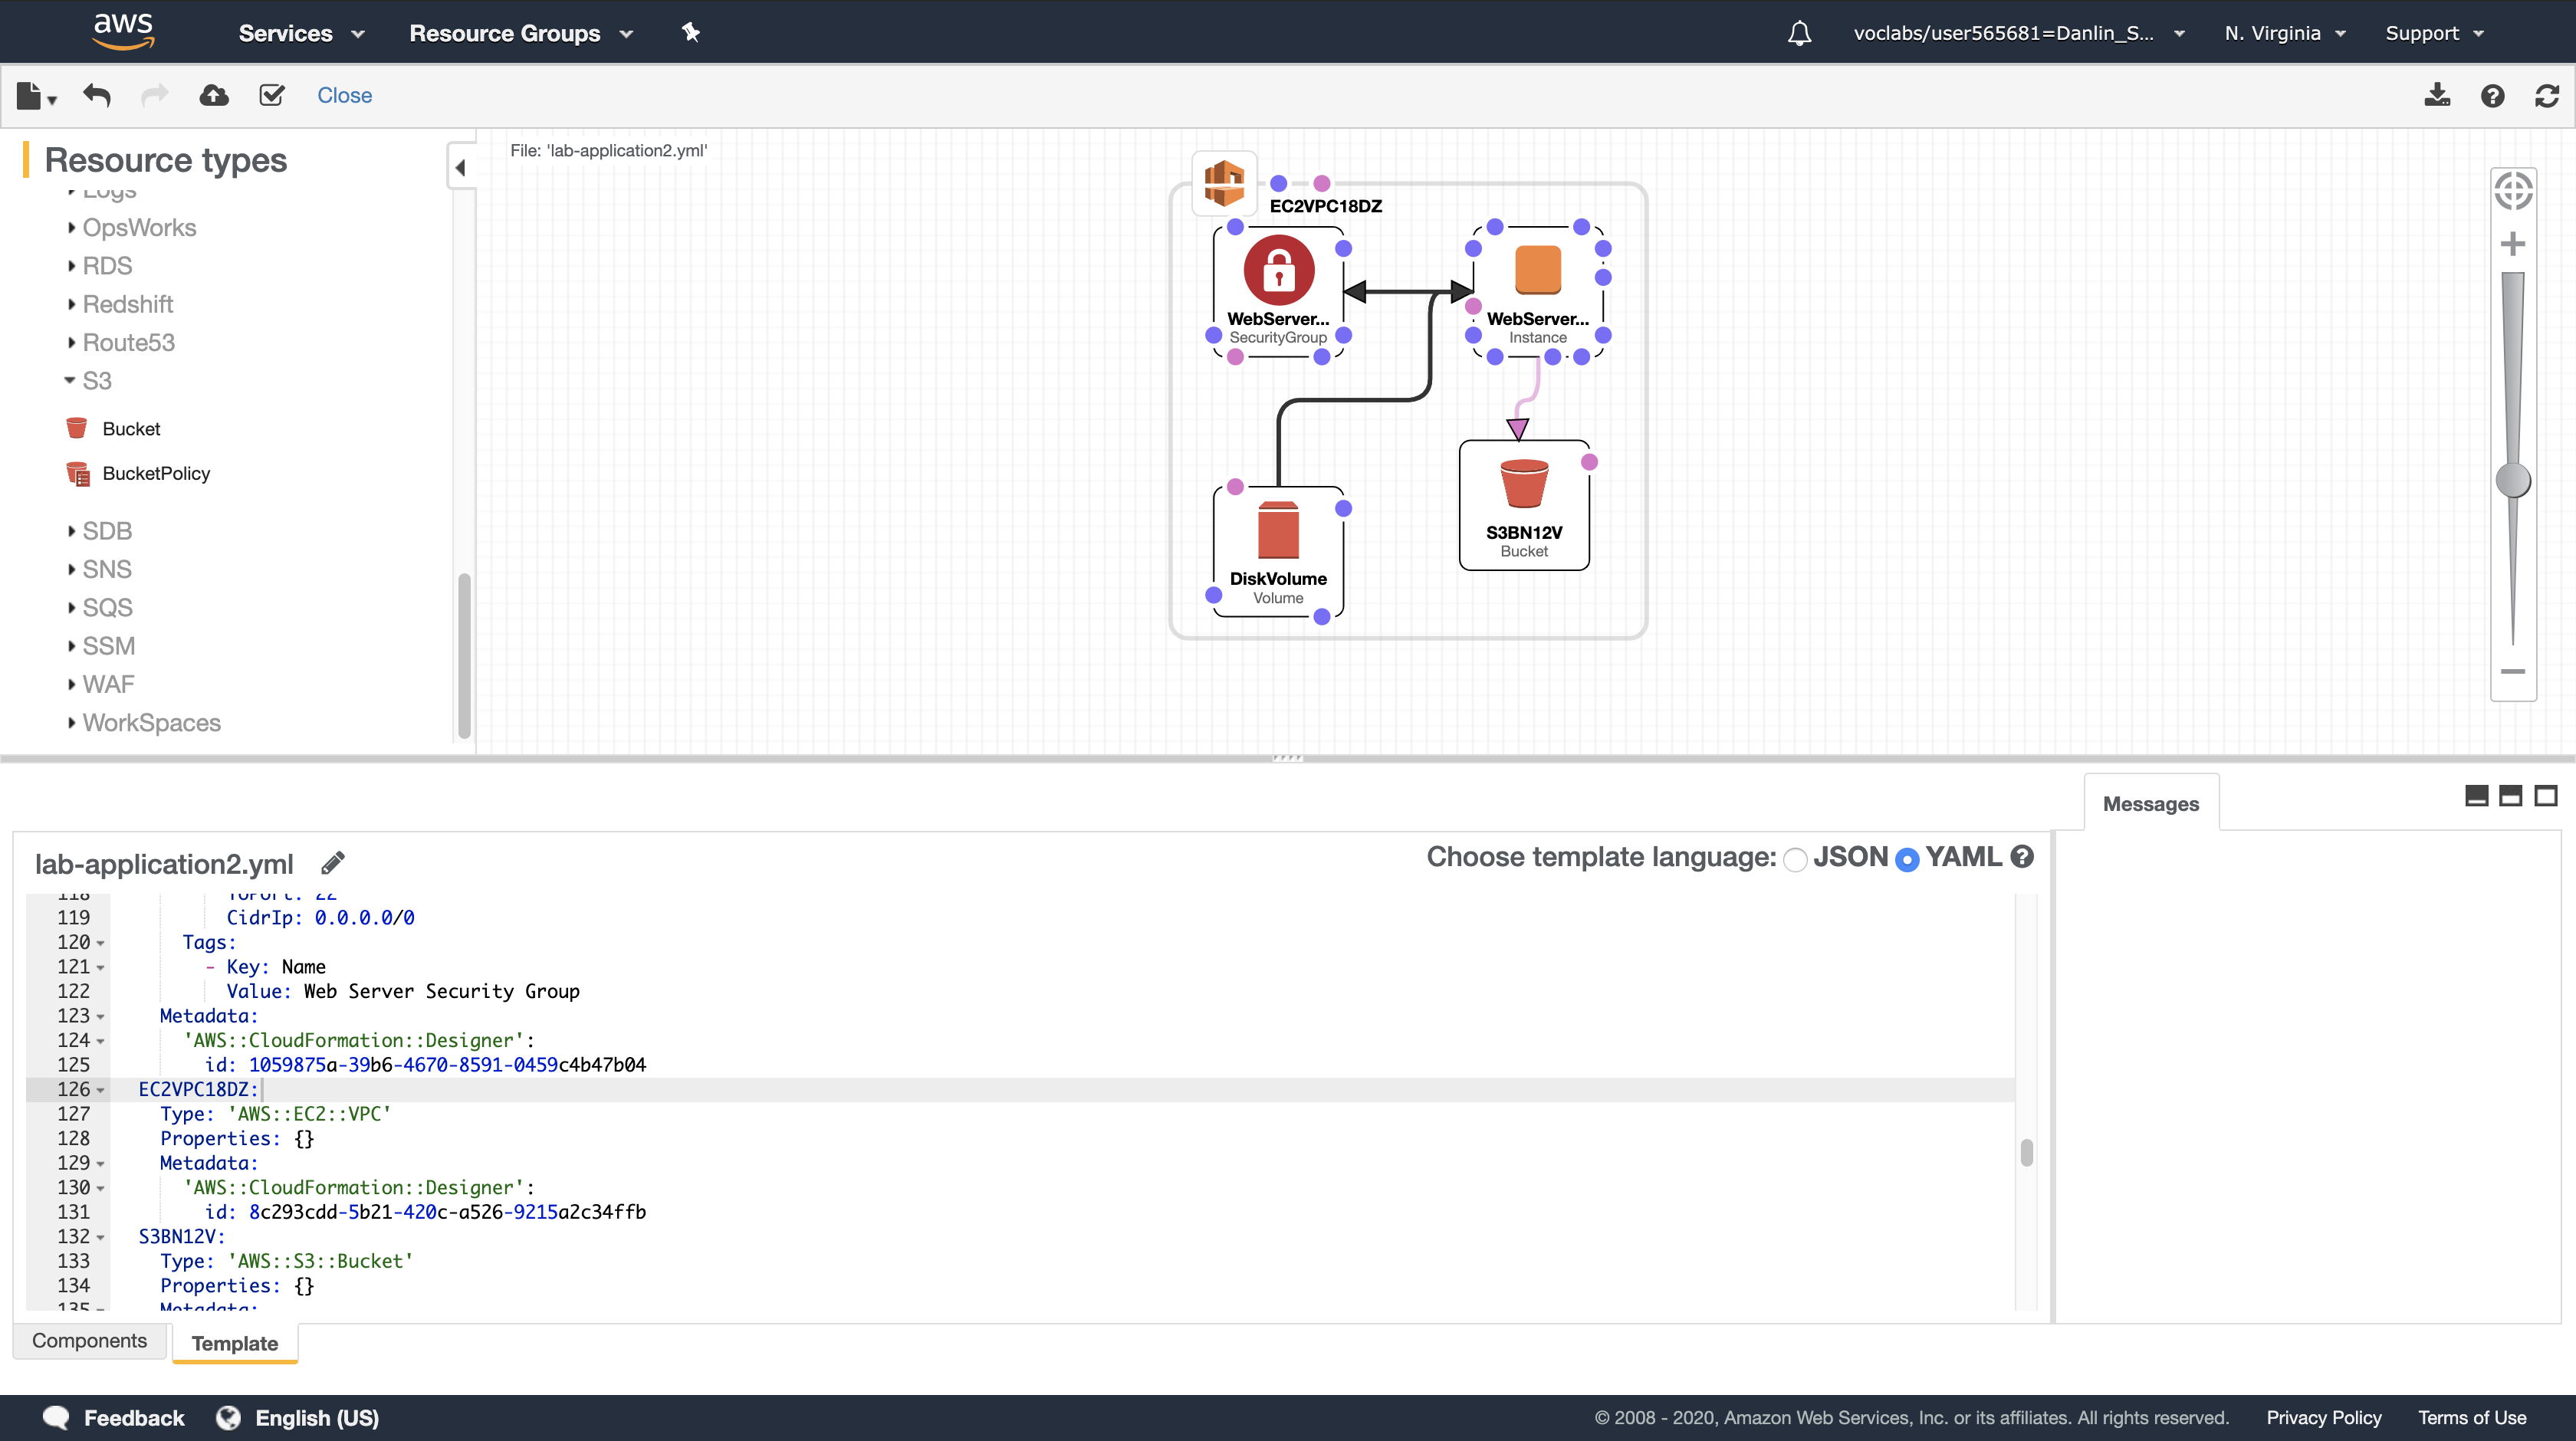Select JSON template language
Screen dimensions: 2576x1441
(x=1795, y=859)
